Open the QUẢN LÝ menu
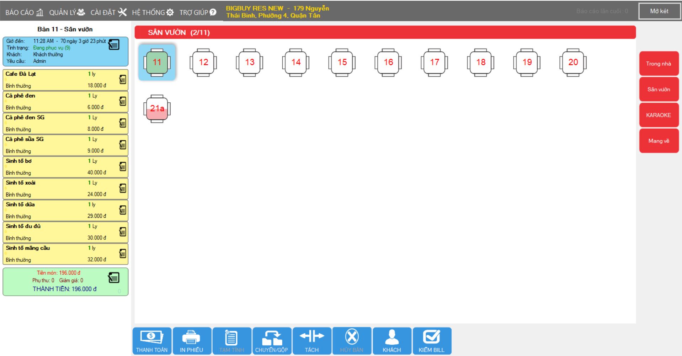Image resolution: width=682 pixels, height=356 pixels. coord(67,12)
